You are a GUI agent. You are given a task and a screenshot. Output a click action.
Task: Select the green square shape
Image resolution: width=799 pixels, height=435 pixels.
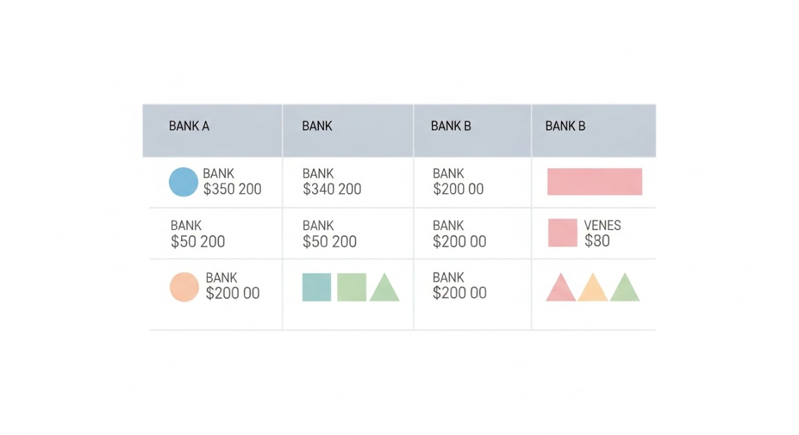(351, 287)
